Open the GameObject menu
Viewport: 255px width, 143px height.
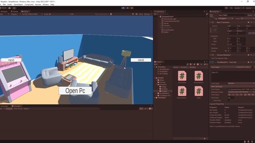tap(18, 4)
